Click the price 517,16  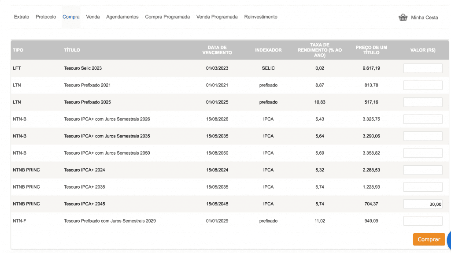(x=371, y=102)
